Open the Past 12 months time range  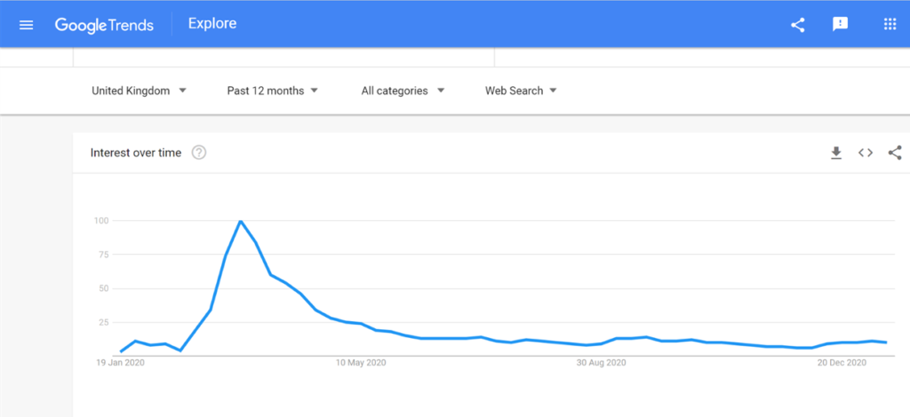(273, 90)
